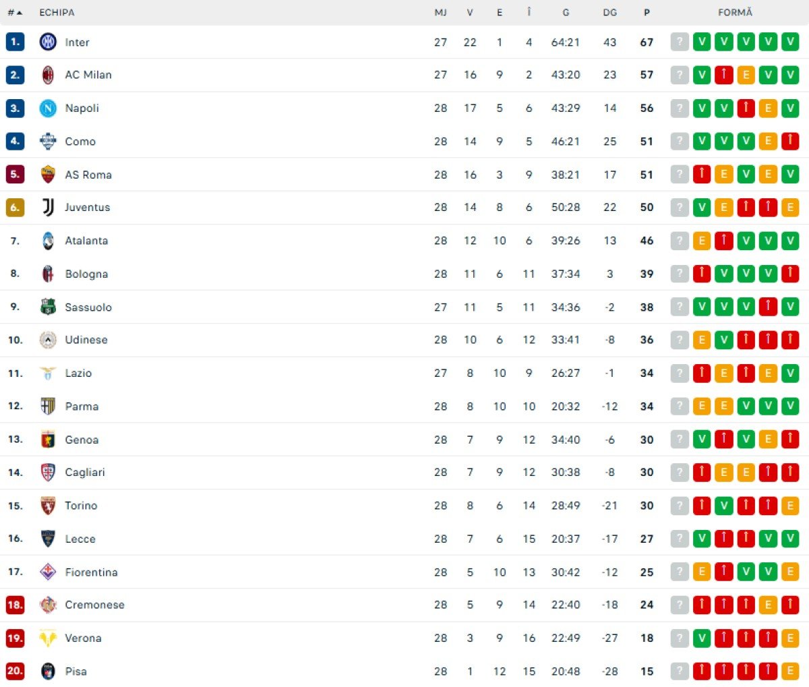Open the Como team link
The height and width of the screenshot is (687, 809).
[x=80, y=142]
